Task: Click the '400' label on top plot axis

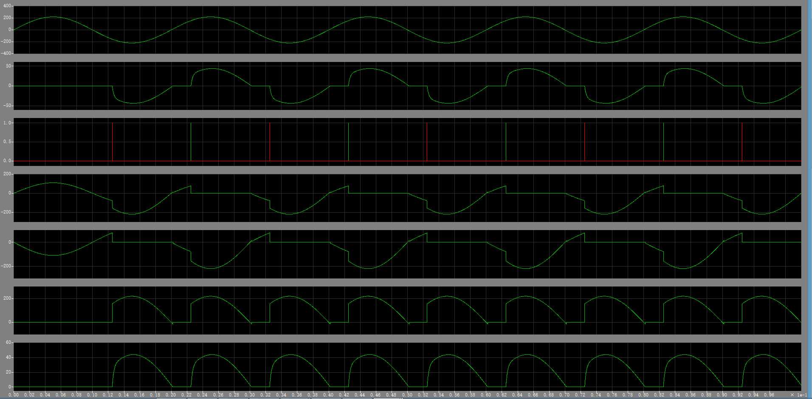Action: pos(7,6)
